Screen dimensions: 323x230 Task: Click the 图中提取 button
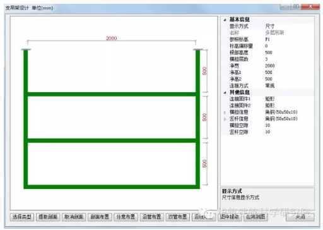pos(230,217)
